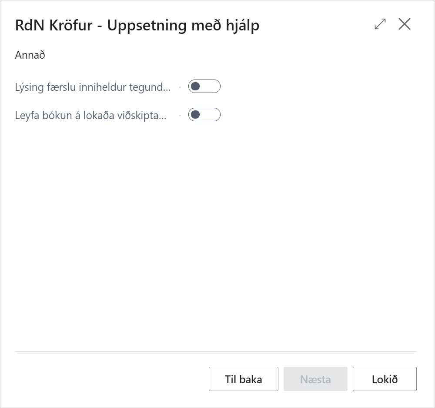Click the Lýsing færslu inniheldur tegund label

point(93,87)
